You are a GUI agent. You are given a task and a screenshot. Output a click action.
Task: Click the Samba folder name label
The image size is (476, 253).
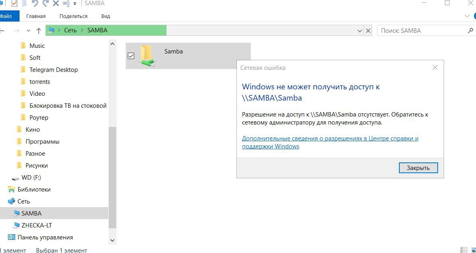[x=174, y=51]
